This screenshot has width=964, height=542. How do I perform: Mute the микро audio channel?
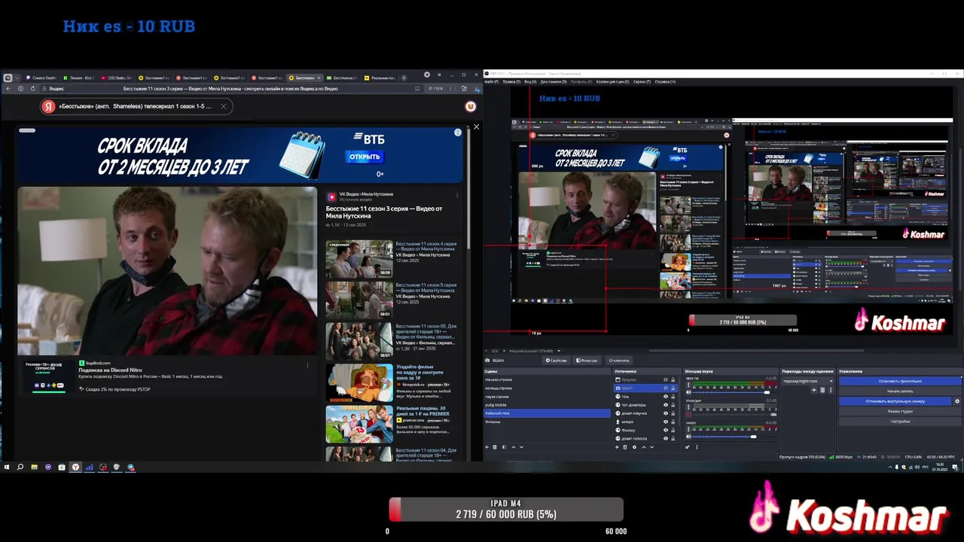(x=688, y=437)
